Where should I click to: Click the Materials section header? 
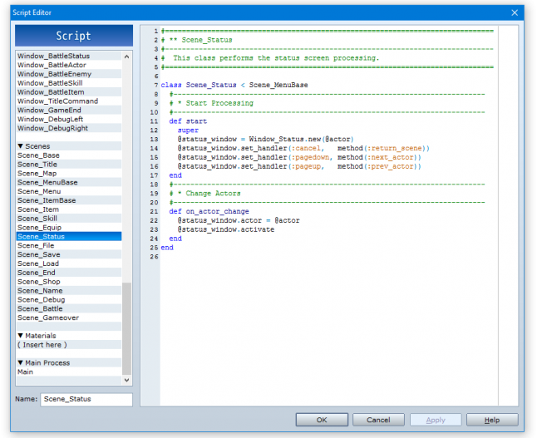click(x=38, y=336)
